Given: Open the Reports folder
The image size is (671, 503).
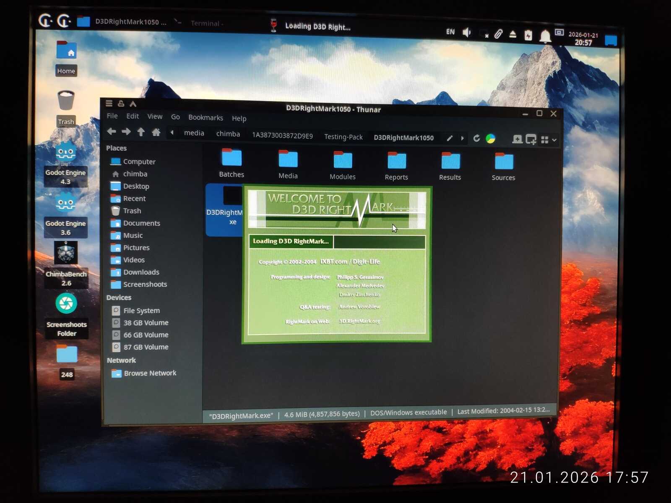Looking at the screenshot, I should 396,166.
